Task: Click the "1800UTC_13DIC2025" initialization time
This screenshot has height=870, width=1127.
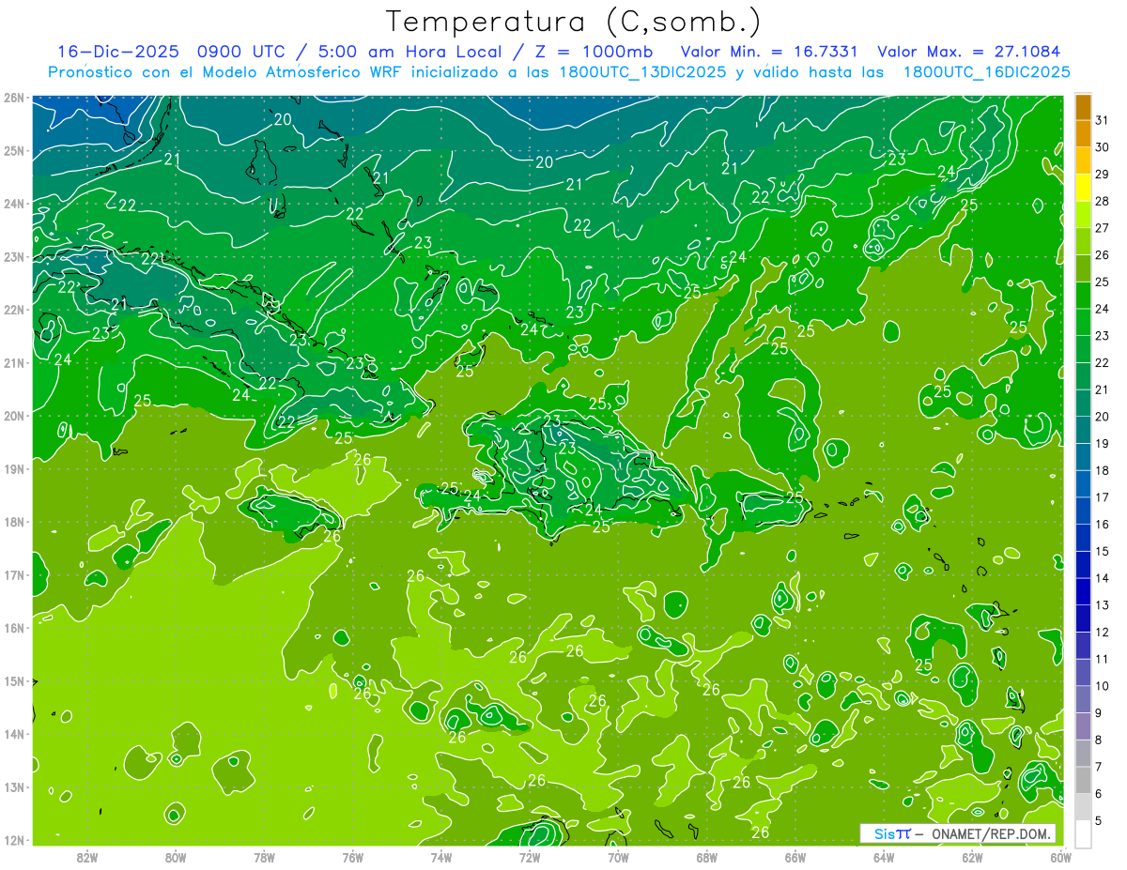Action: click(641, 72)
